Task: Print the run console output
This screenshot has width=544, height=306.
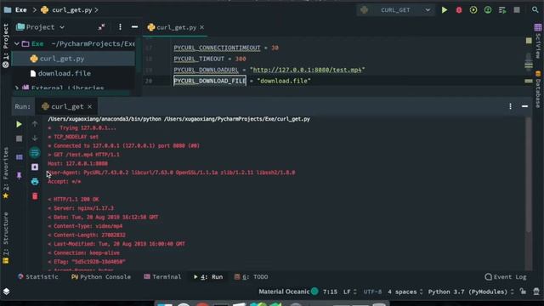Action: (x=35, y=181)
